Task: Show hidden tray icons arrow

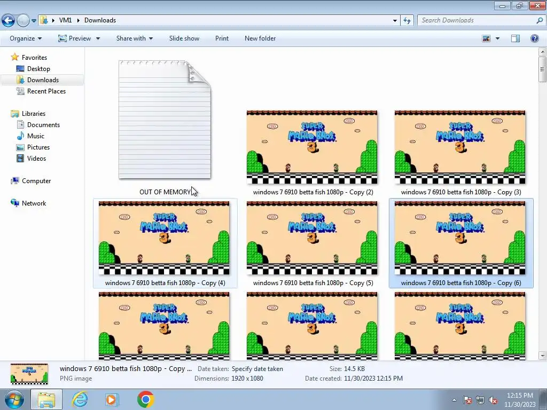Action: [454, 400]
